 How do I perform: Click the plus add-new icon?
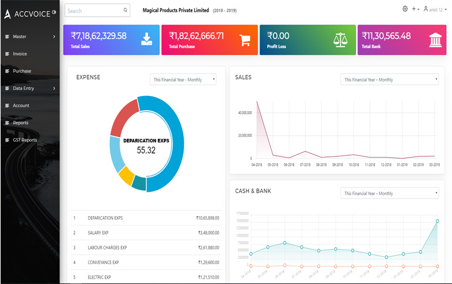pos(414,9)
